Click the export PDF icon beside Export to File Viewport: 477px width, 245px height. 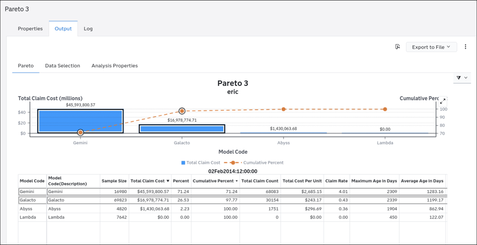click(x=397, y=47)
